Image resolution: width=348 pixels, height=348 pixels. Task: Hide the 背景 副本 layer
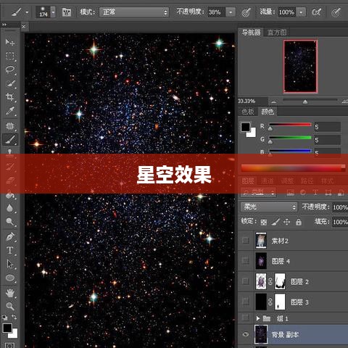tap(246, 334)
